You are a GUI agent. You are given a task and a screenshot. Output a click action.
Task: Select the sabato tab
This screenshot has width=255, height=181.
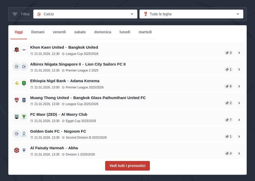click(x=80, y=32)
